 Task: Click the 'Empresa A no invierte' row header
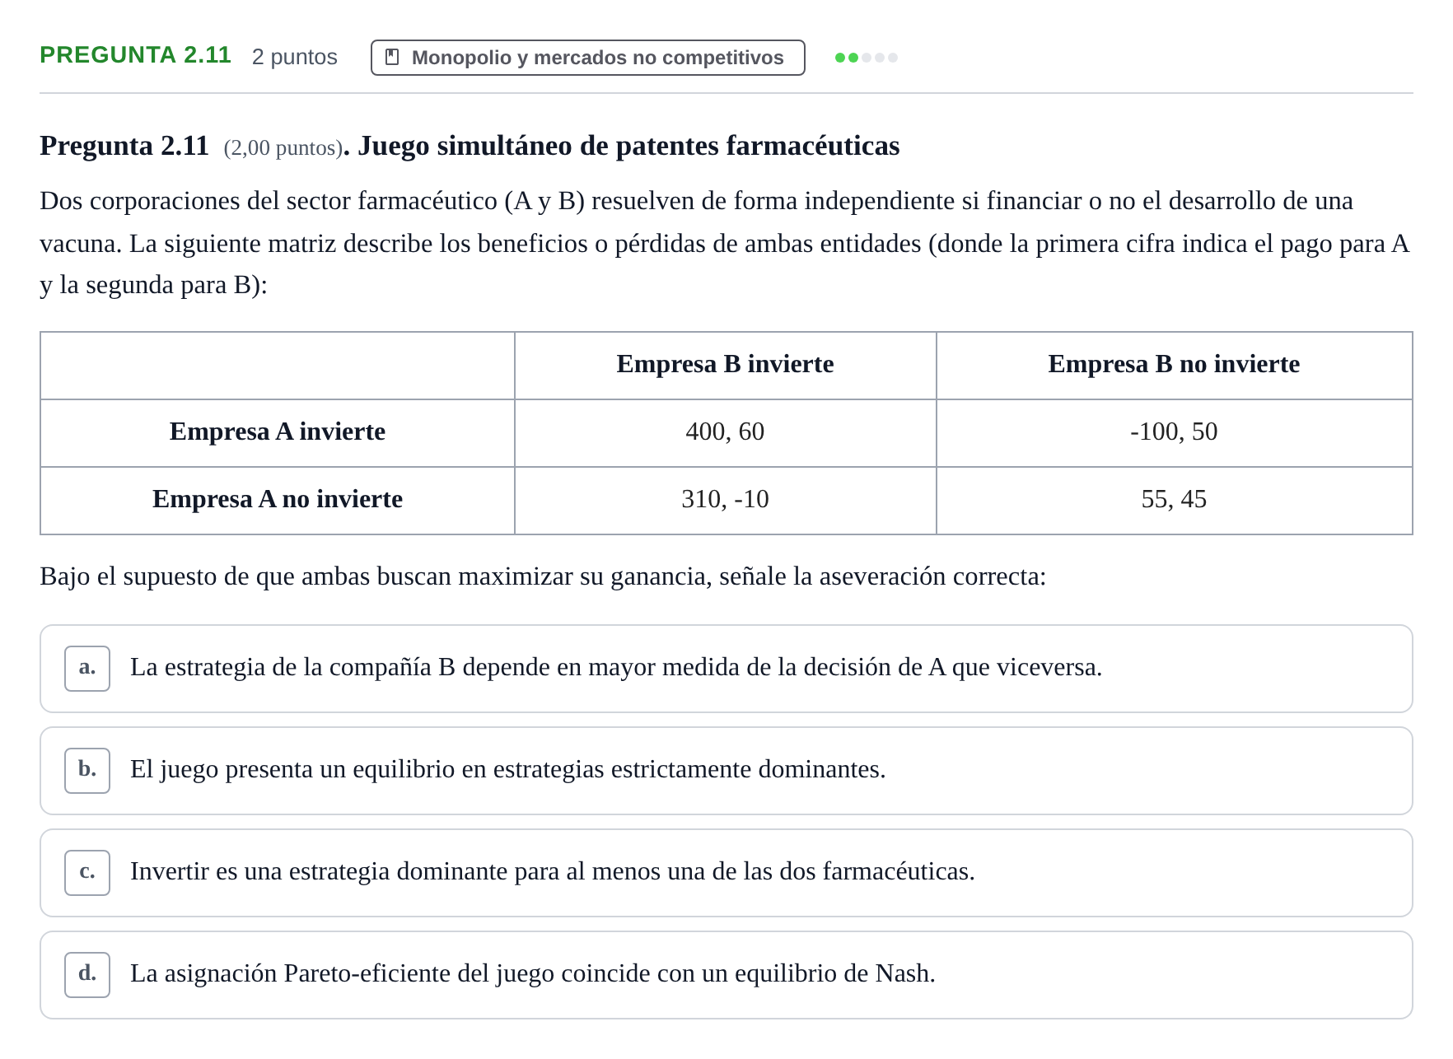pyautogui.click(x=278, y=501)
